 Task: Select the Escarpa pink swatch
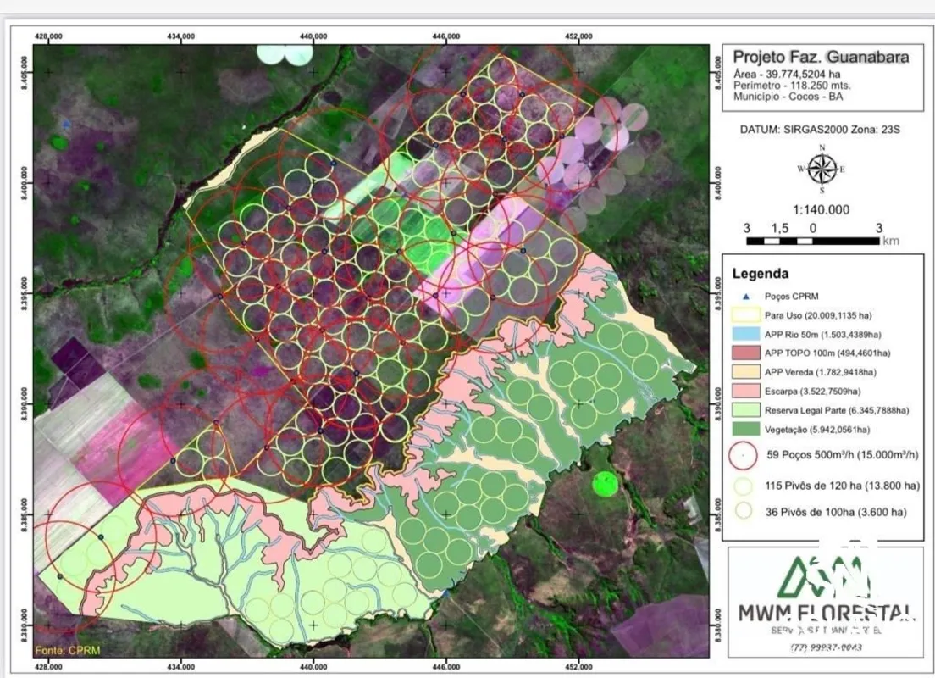742,391
